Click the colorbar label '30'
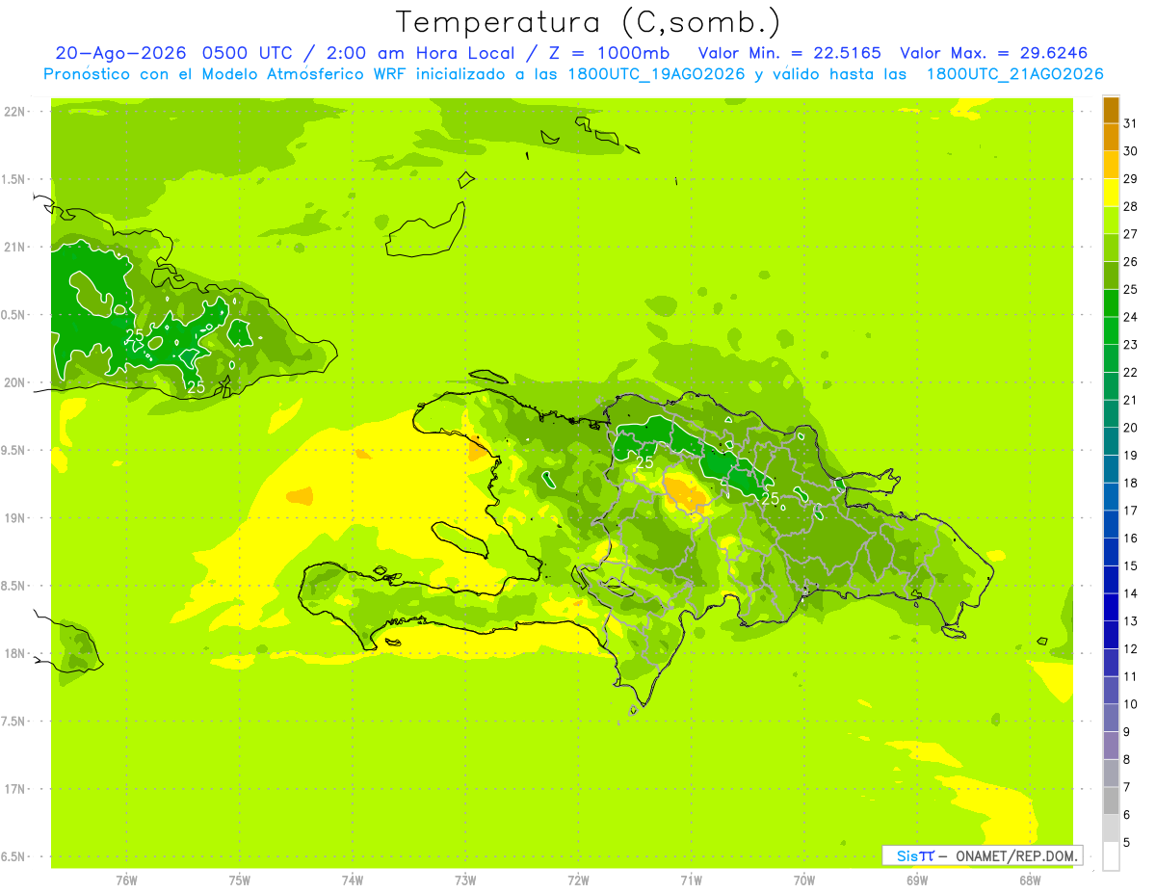The image size is (1156, 893). (1130, 151)
